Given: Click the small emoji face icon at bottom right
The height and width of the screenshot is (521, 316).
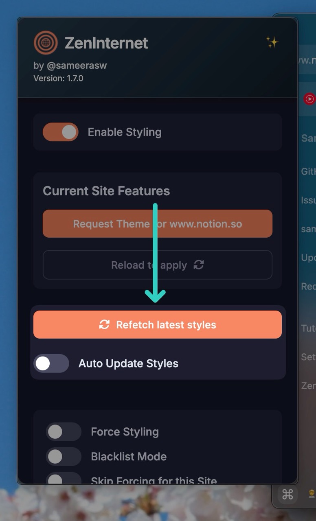Looking at the screenshot, I should [x=312, y=494].
